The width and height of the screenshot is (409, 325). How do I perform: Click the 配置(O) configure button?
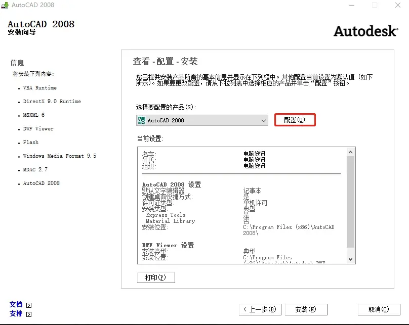point(295,120)
